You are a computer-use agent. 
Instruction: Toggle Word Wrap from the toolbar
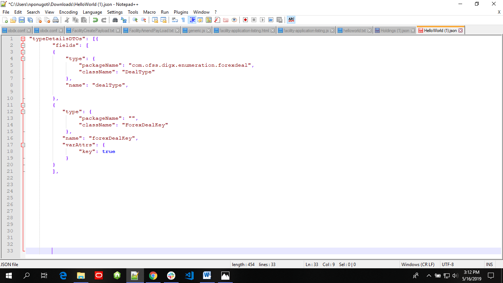(x=175, y=20)
